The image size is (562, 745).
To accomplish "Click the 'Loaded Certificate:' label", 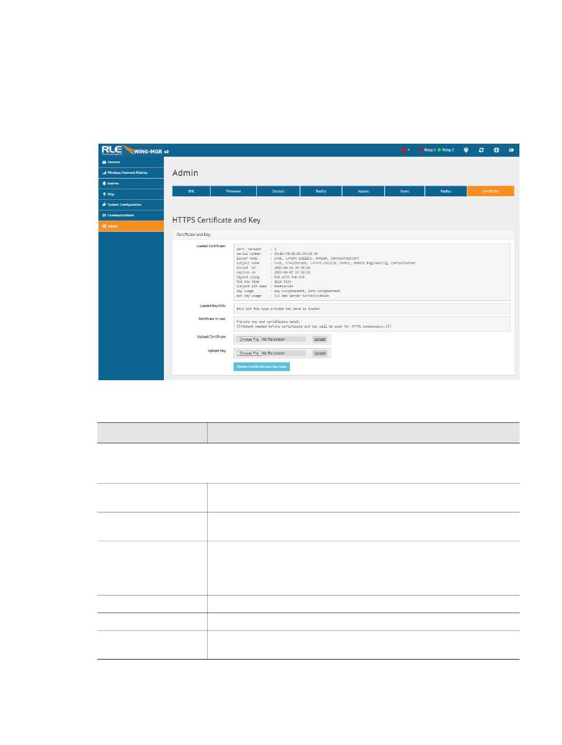I will coord(211,246).
